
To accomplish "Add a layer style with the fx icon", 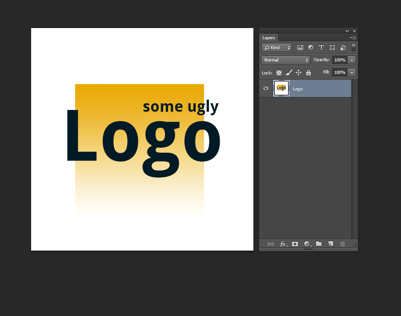I will pos(283,244).
